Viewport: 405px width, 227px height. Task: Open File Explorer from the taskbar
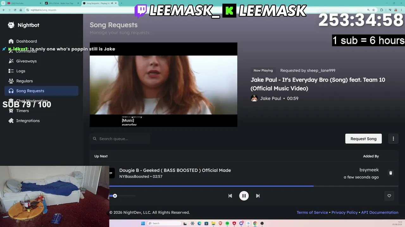click(213, 224)
